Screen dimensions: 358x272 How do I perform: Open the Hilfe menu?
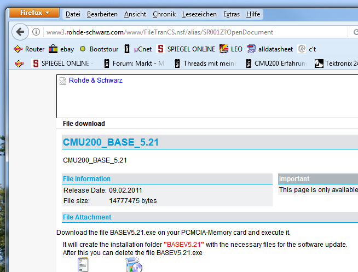pos(253,14)
